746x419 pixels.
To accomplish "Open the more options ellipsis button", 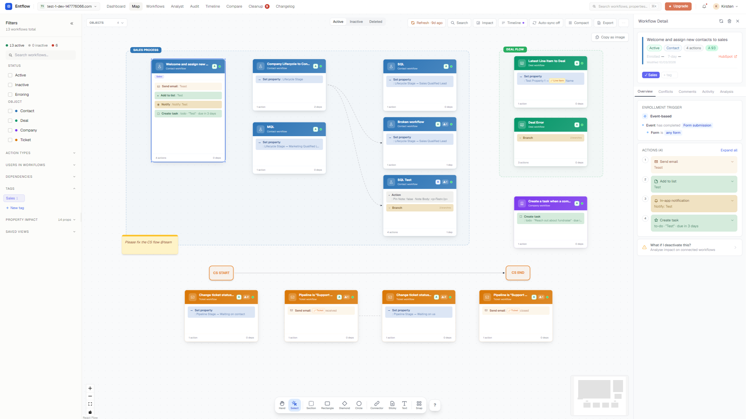I will tap(623, 23).
